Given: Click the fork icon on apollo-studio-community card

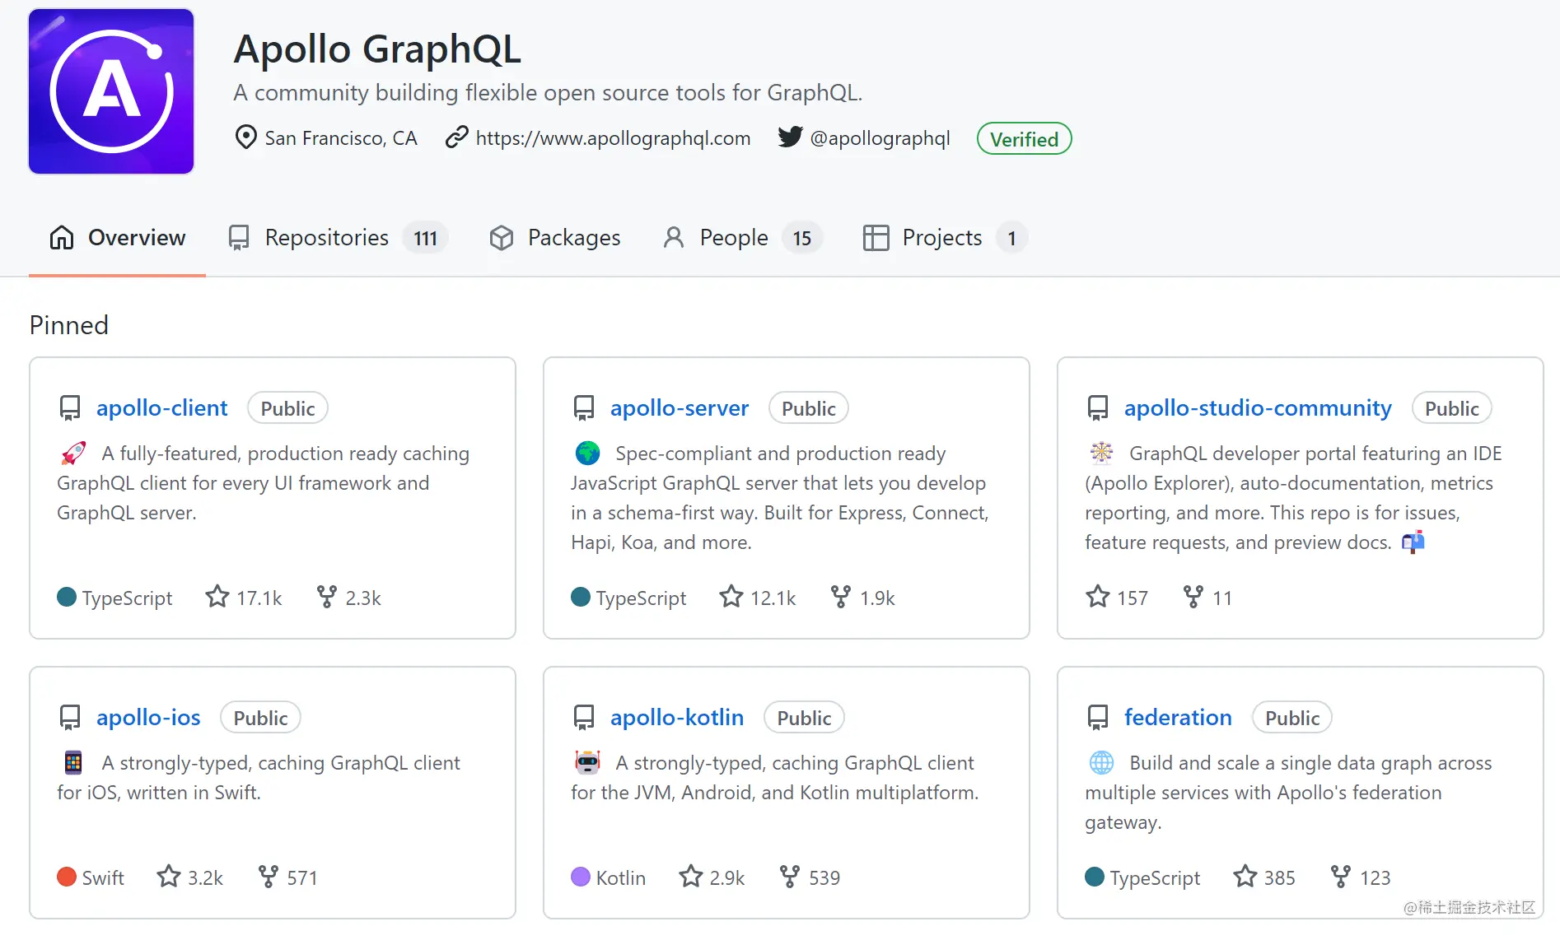Looking at the screenshot, I should [1193, 597].
